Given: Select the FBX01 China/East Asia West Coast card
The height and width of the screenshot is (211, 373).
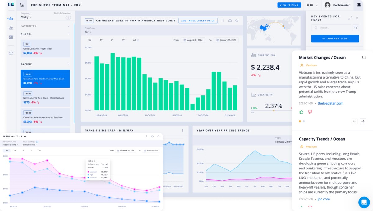Looking at the screenshot, I should (45, 79).
